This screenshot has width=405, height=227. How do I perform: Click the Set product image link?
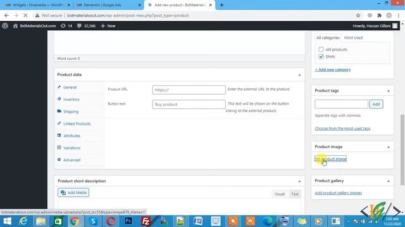330,159
